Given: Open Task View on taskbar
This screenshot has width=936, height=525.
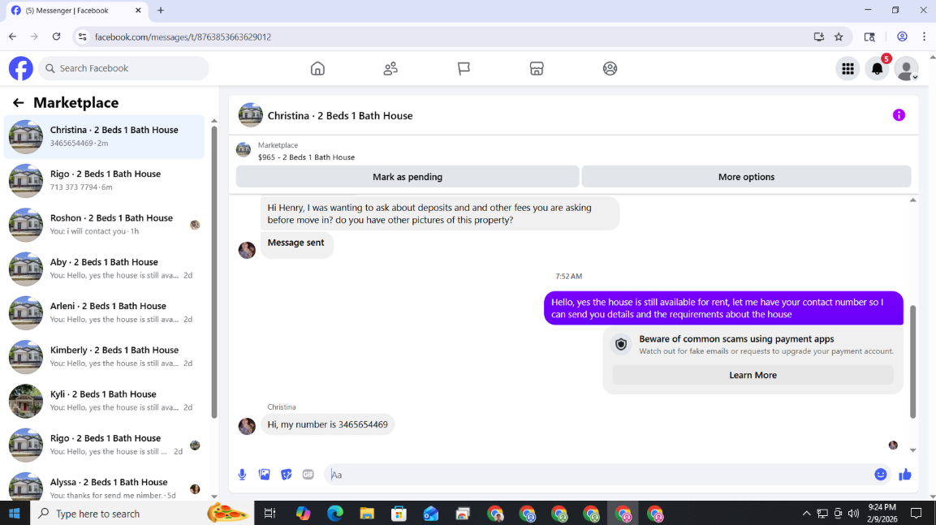Looking at the screenshot, I should tap(270, 513).
